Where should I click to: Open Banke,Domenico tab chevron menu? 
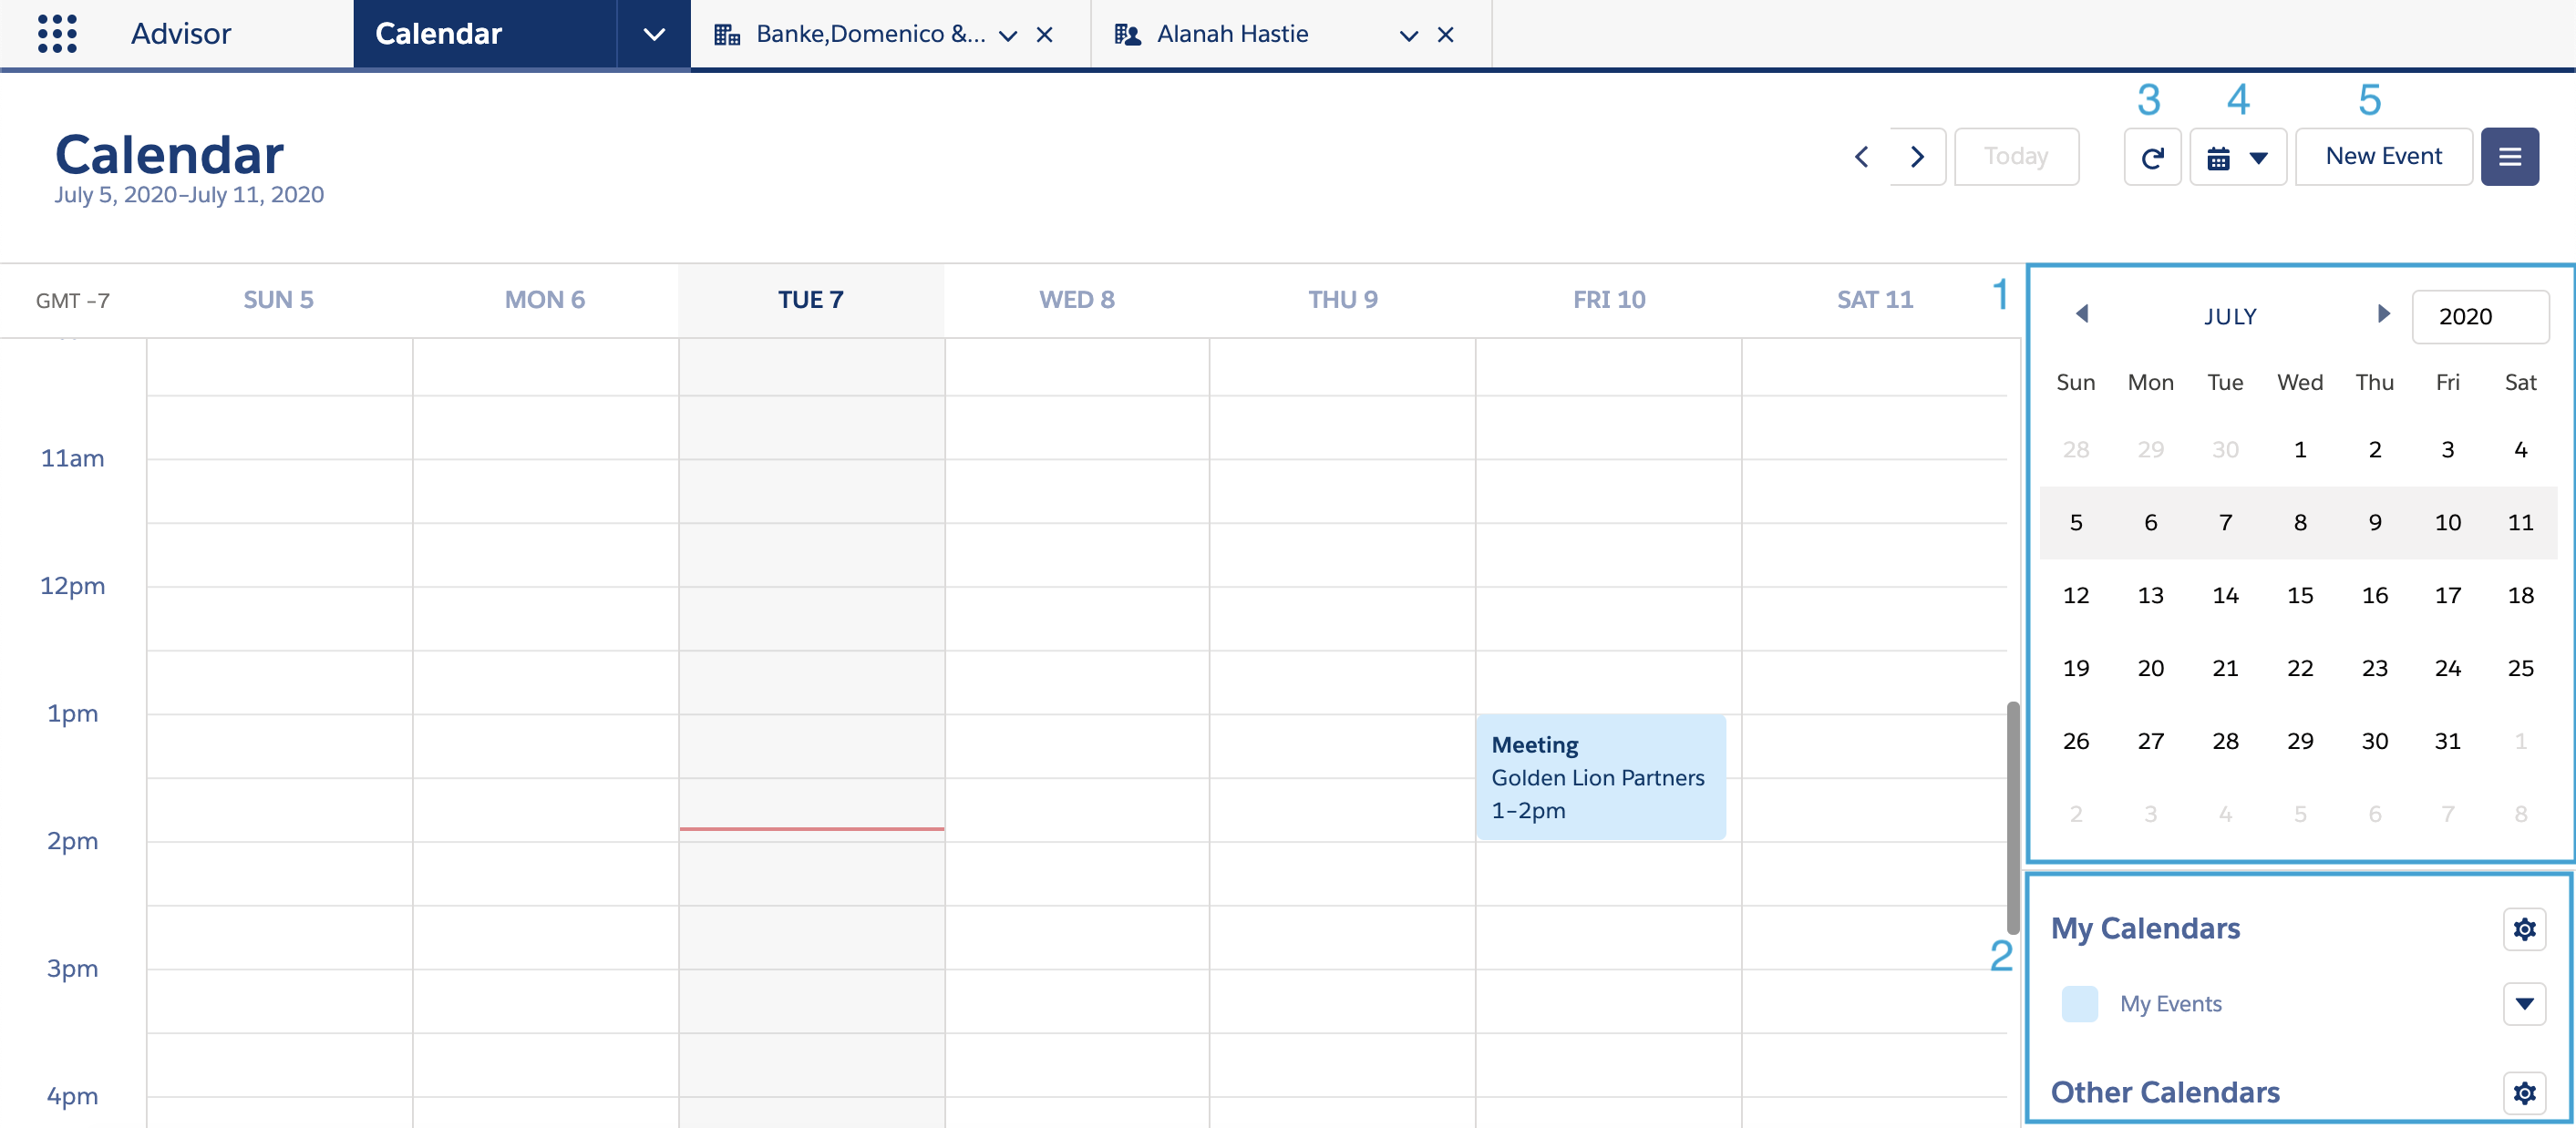pyautogui.click(x=1008, y=35)
